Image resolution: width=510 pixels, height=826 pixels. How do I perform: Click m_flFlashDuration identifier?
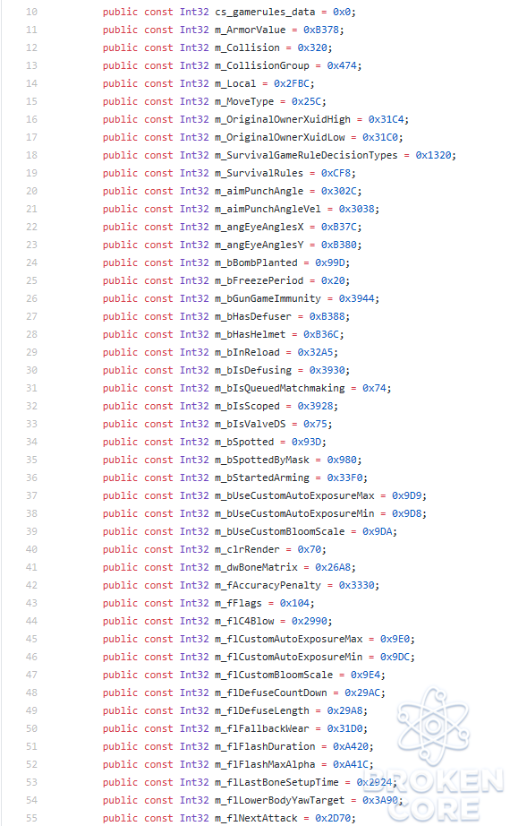click(x=265, y=746)
